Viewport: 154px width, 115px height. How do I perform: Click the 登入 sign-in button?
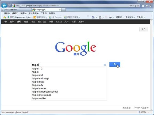[x=144, y=29]
